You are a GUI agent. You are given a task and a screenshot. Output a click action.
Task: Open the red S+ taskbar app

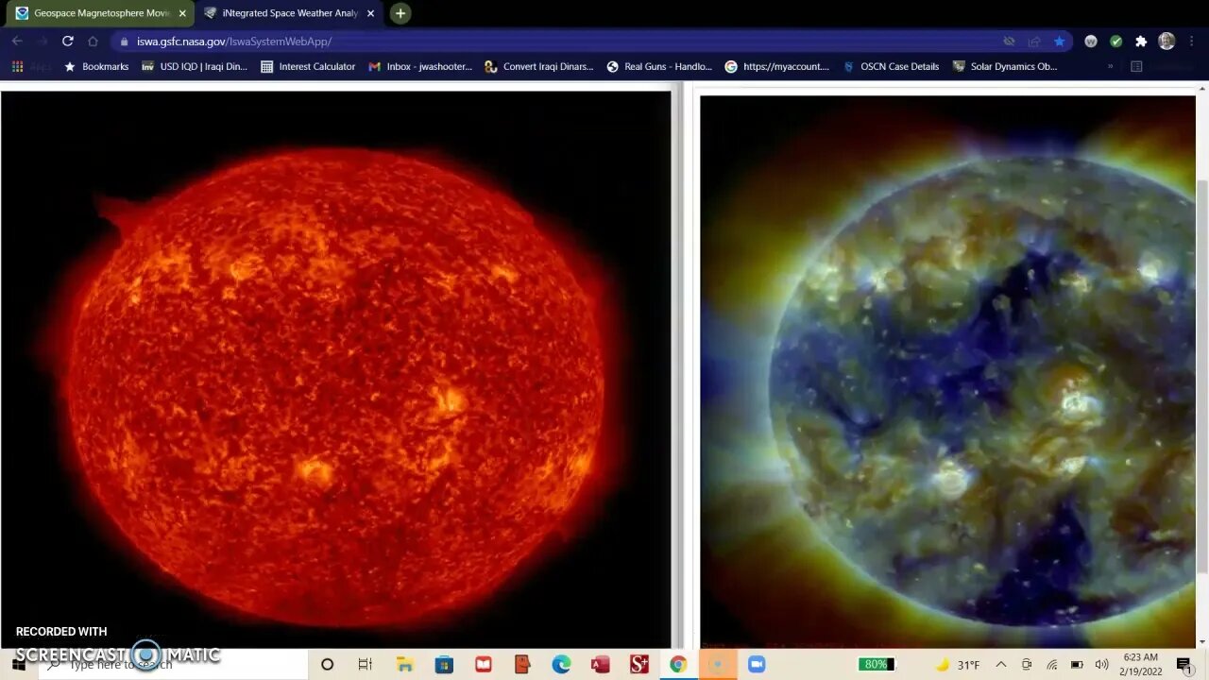click(x=639, y=665)
